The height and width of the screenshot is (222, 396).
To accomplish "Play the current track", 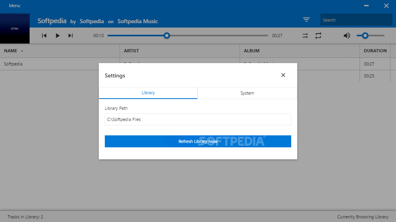I will pos(58,36).
